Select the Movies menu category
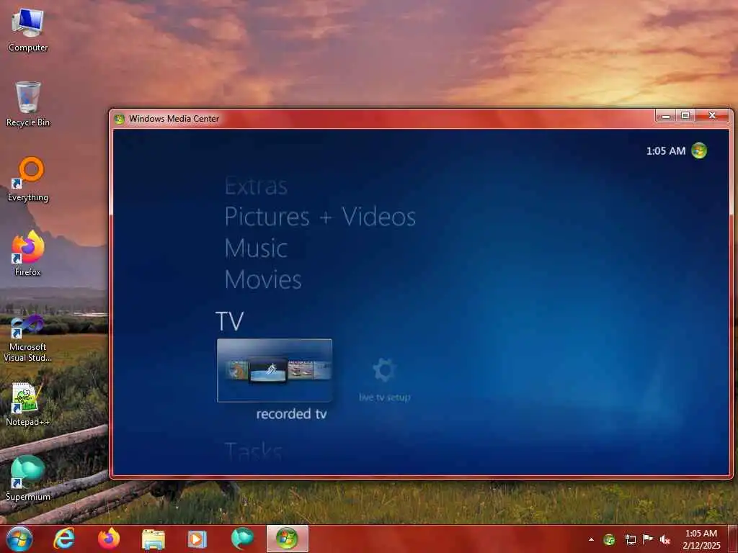Viewport: 738px width, 553px height. pyautogui.click(x=262, y=280)
